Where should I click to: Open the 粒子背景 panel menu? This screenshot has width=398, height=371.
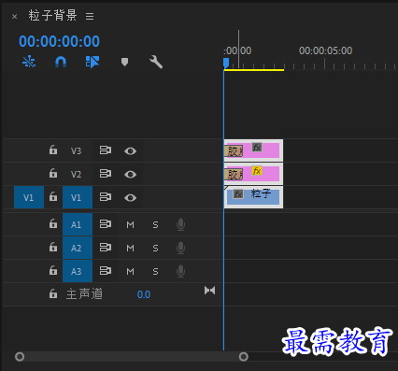(90, 16)
